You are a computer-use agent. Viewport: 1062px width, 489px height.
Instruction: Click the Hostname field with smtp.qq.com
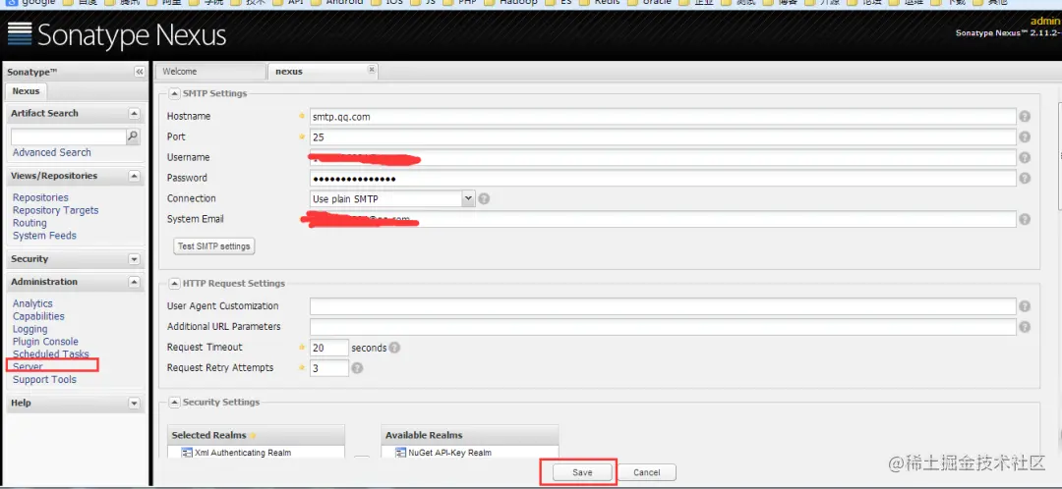(x=663, y=116)
